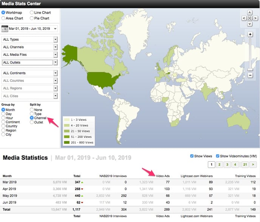The height and width of the screenshot is (222, 260).
Task: Open the calendar date picker icon
Action: [5, 29]
